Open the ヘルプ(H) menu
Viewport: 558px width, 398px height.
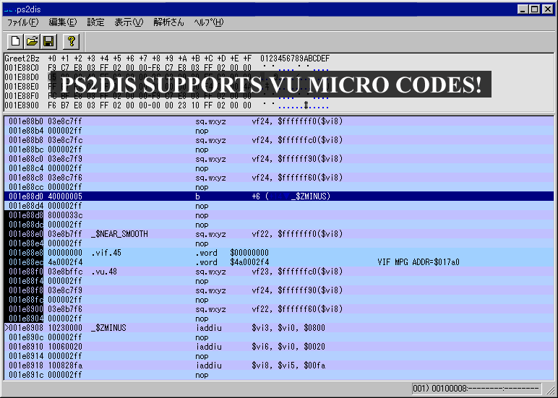[x=209, y=22]
